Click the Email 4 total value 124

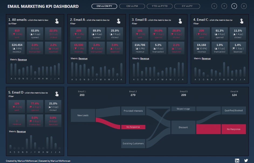(x=234, y=95)
